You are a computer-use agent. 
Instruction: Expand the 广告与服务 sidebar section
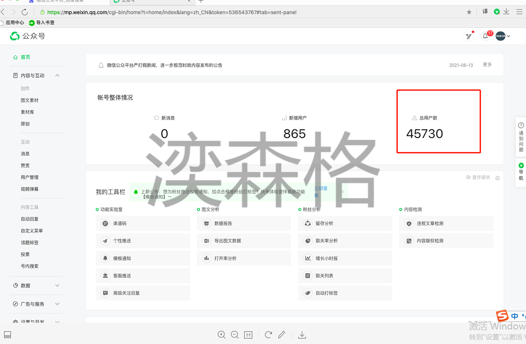click(x=57, y=304)
